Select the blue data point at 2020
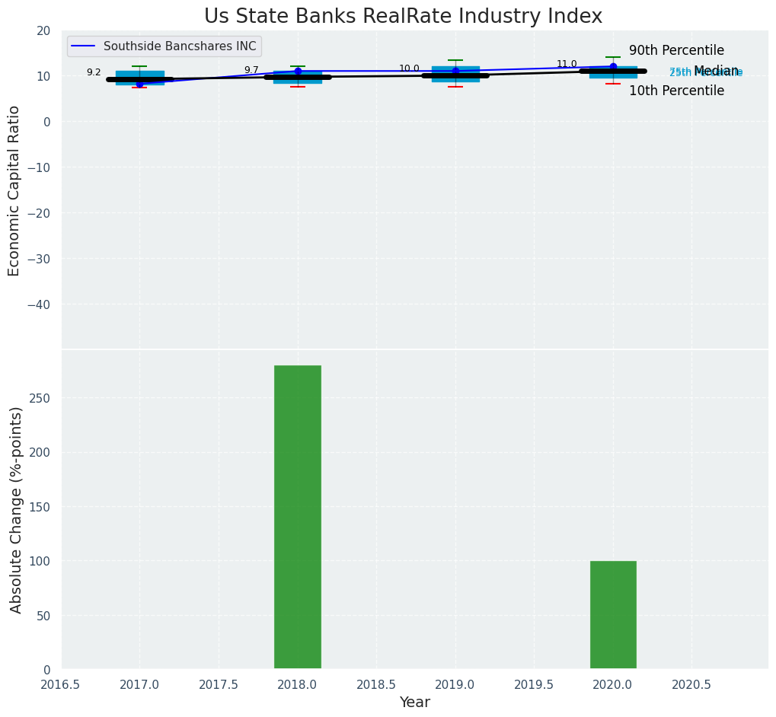 click(x=613, y=67)
